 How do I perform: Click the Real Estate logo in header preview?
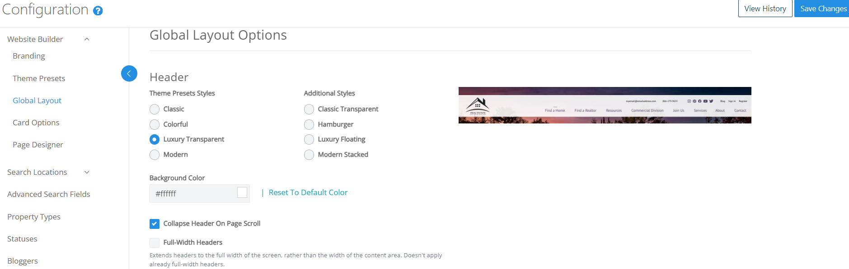[x=478, y=105]
